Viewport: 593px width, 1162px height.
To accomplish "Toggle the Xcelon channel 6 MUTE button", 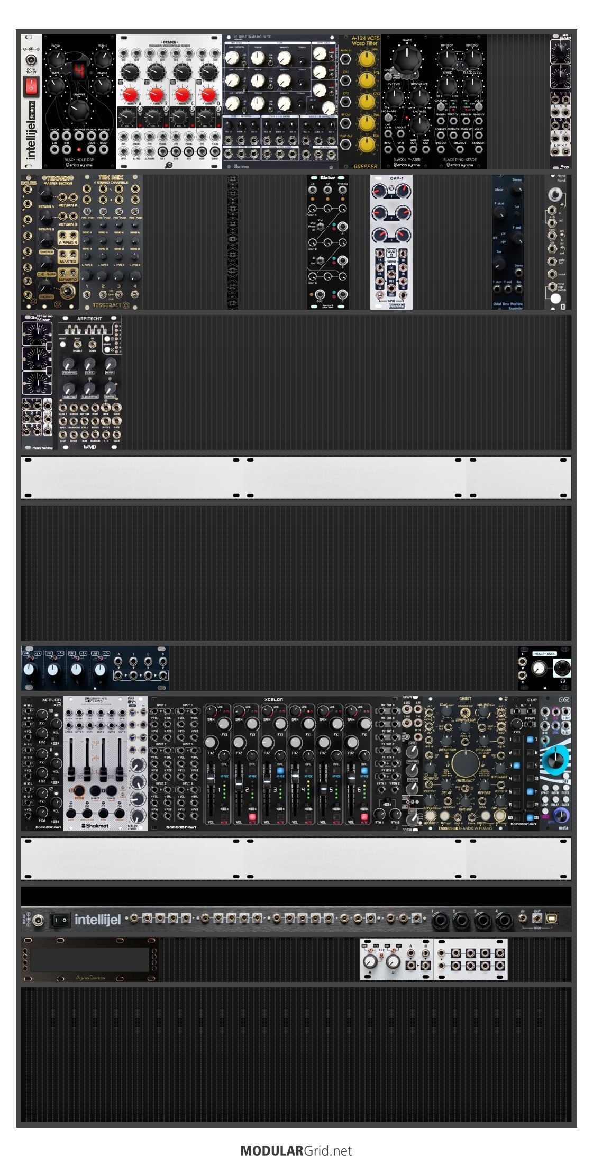I will tap(364, 818).
